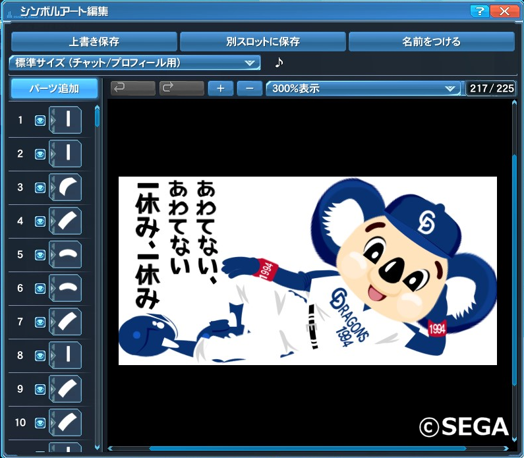The height and width of the screenshot is (458, 524).
Task: Click the help question mark button
Action: [x=480, y=11]
